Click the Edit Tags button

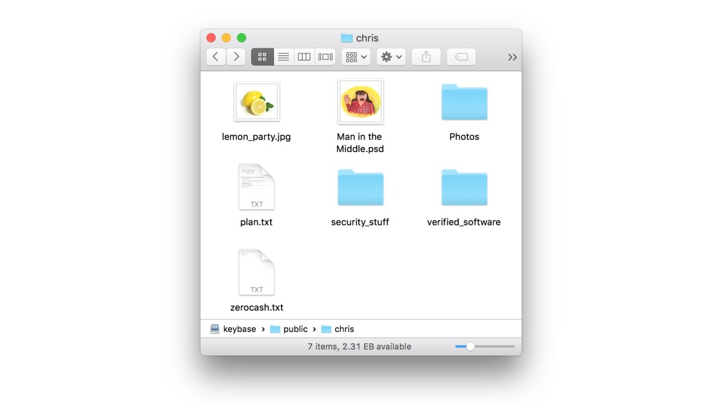coord(461,57)
